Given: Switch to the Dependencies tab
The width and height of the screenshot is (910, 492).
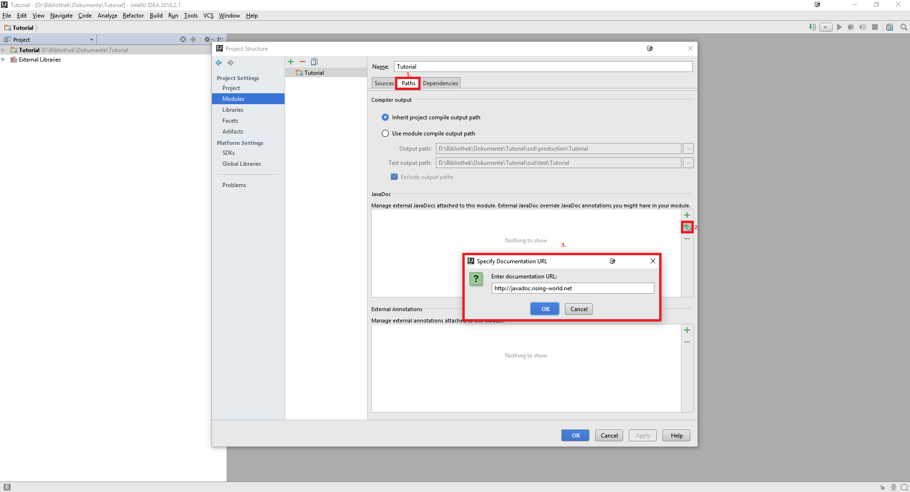Looking at the screenshot, I should pos(440,83).
